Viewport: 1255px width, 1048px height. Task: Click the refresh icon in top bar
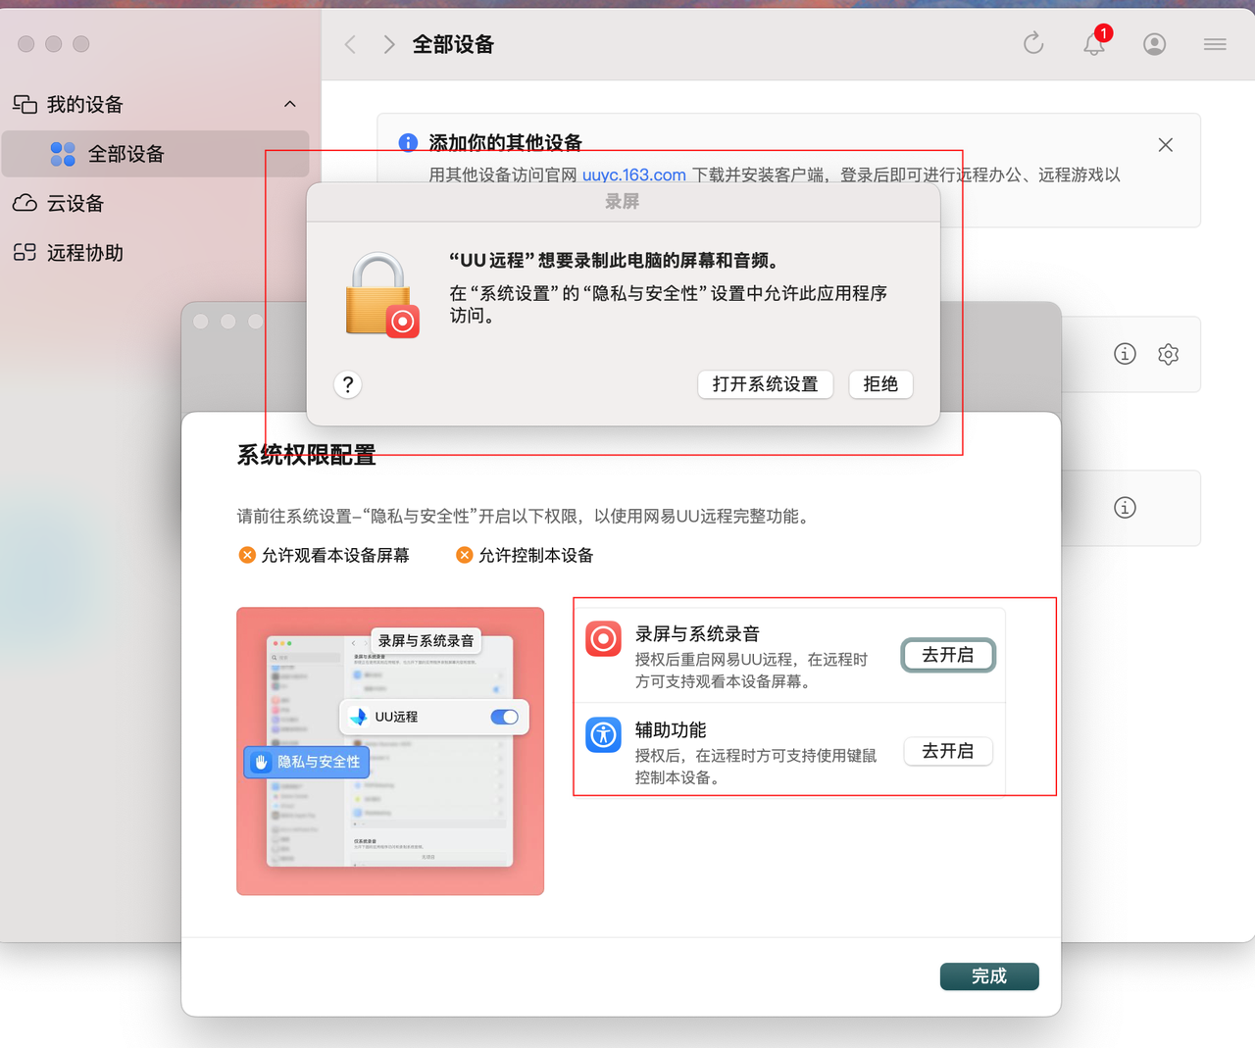coord(1033,44)
